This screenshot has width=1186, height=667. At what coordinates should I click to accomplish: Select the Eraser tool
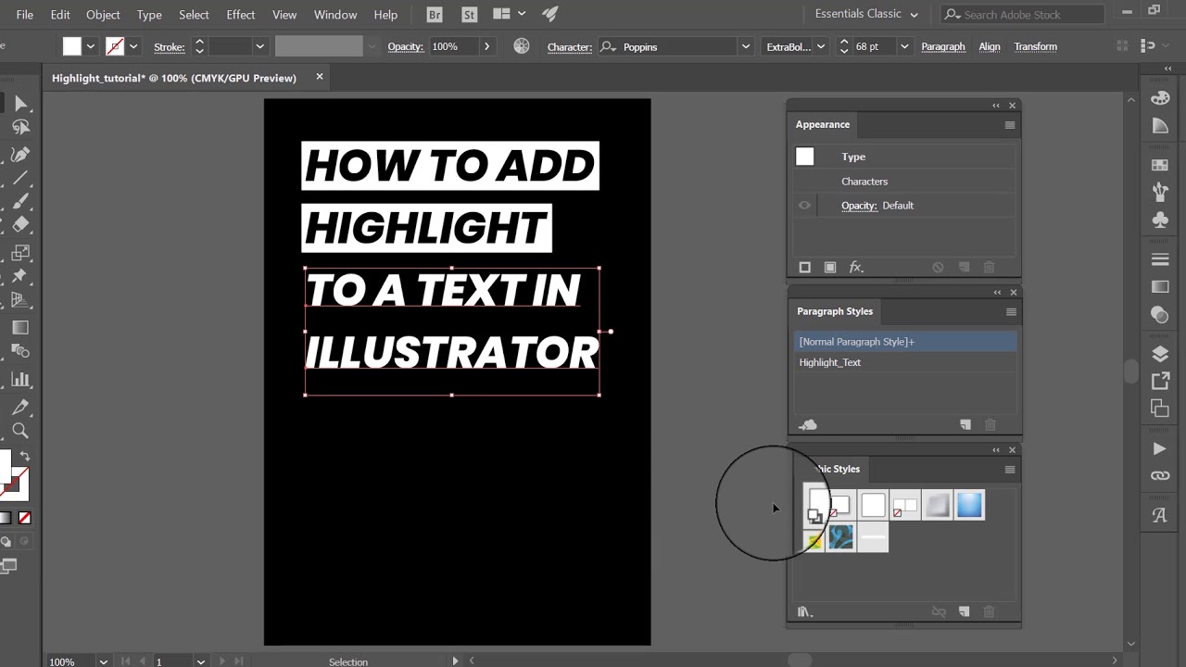(20, 224)
